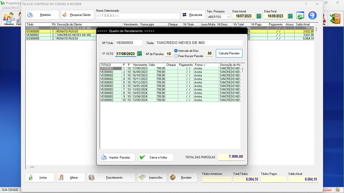Click the interval days field showing 30

209,54
